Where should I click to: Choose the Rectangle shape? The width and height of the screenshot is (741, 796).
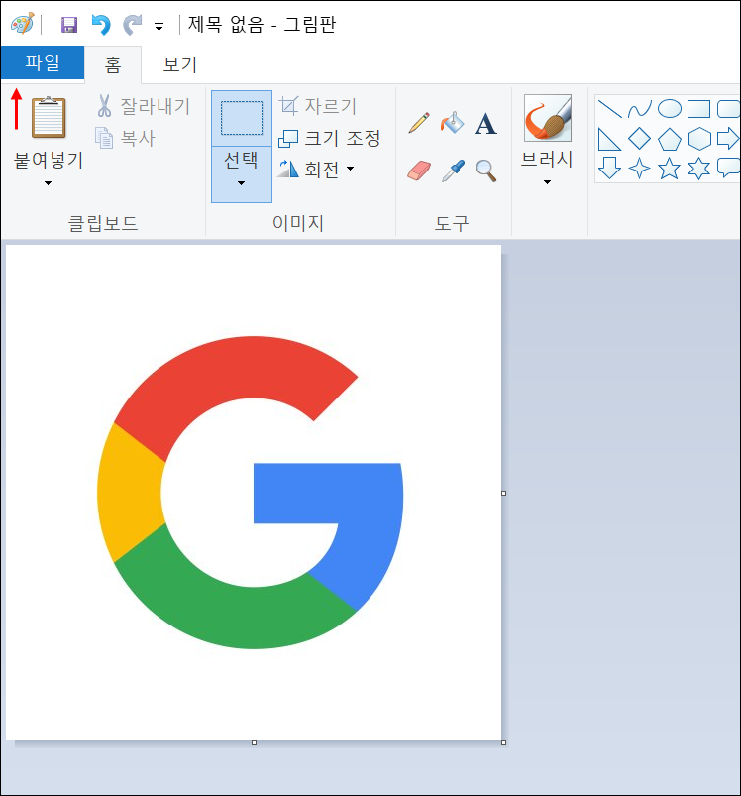pyautogui.click(x=699, y=109)
